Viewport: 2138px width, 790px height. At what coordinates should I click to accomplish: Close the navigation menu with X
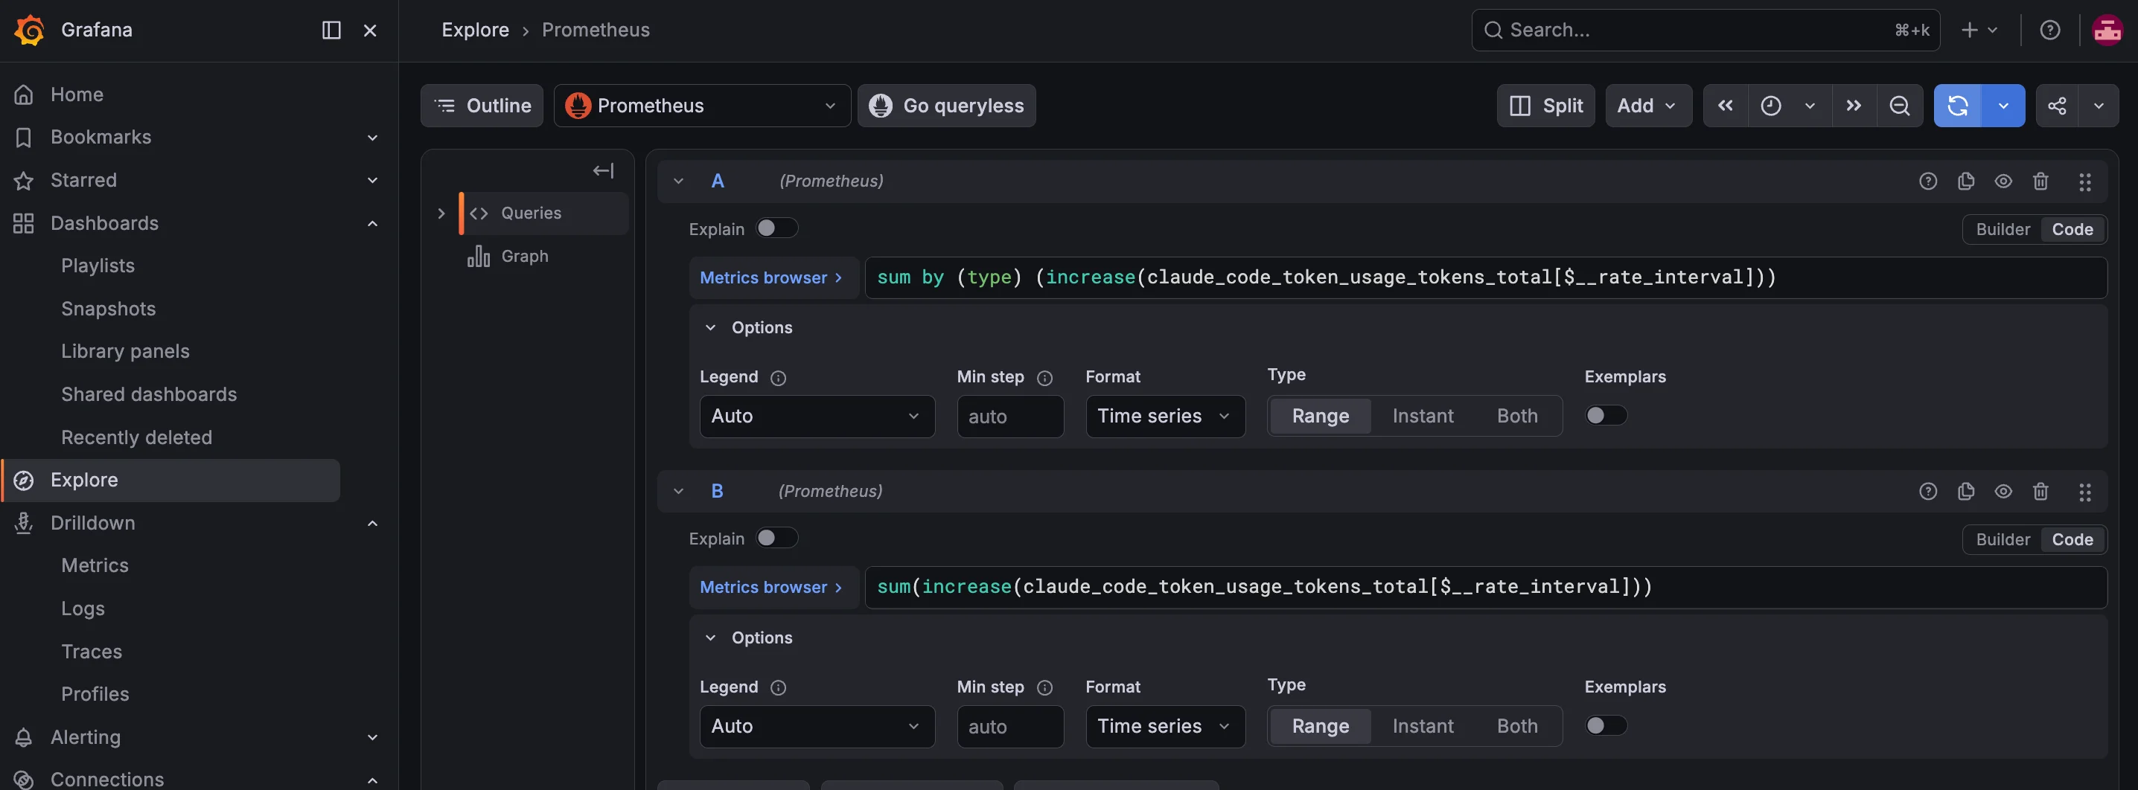click(x=370, y=30)
